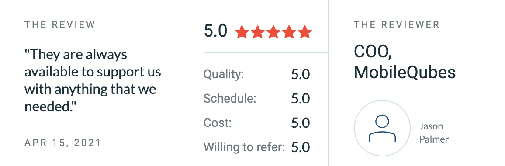Click the Quality 5.0 score value
Viewport: 505px width, 166px height.
301,75
